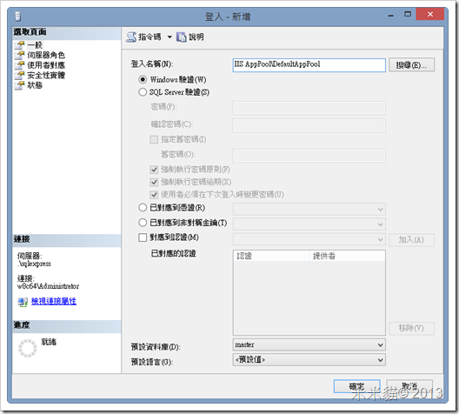The height and width of the screenshot is (414, 459).
Task: Open the 使用者對應 page
Action: point(46,65)
